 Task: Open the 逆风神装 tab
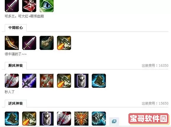(x=16, y=103)
